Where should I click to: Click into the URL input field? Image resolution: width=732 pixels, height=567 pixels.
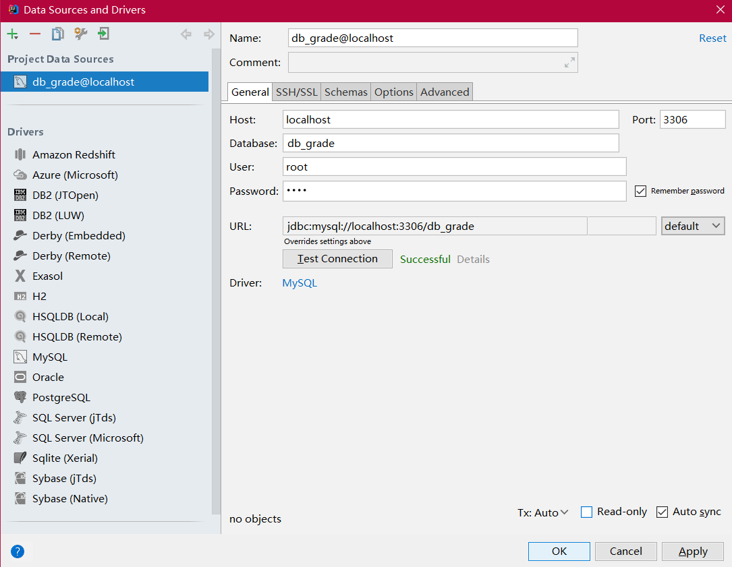pyautogui.click(x=434, y=226)
